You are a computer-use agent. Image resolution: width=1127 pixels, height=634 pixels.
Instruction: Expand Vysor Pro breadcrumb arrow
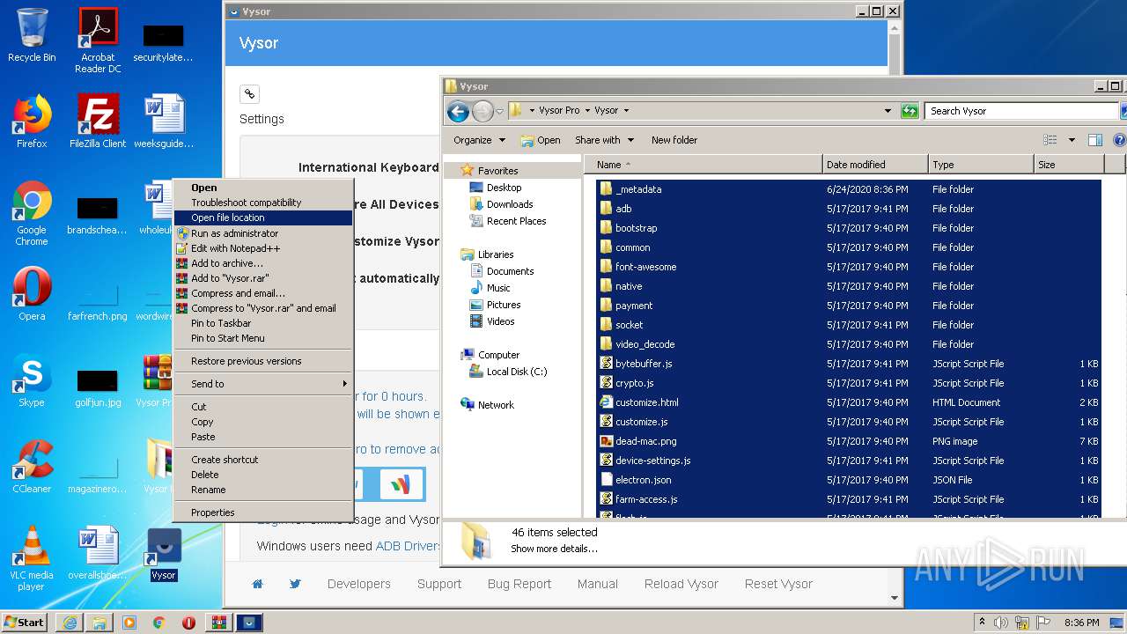(x=587, y=111)
